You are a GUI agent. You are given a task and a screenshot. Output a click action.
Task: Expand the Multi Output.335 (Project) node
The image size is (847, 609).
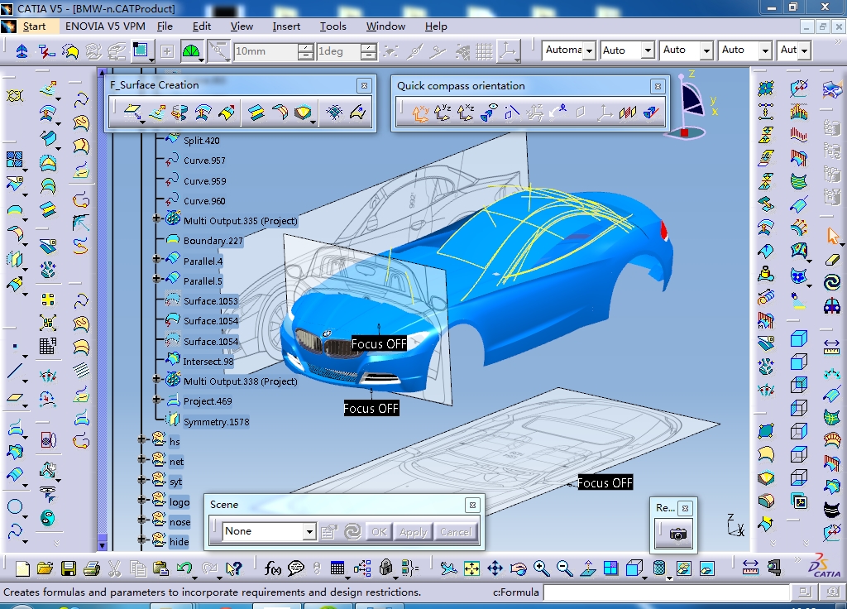coord(156,218)
